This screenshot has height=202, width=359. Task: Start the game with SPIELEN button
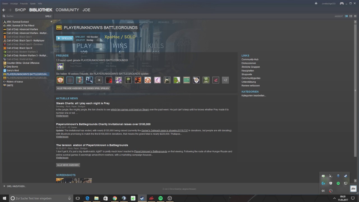(x=65, y=38)
